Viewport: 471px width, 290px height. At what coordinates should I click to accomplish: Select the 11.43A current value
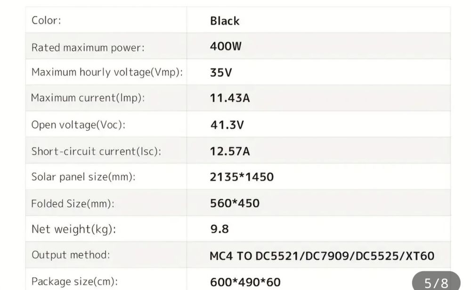pos(230,98)
